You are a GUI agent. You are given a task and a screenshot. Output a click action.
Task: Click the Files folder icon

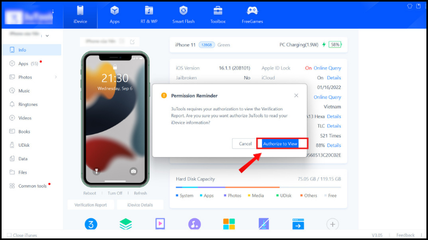[12, 172]
